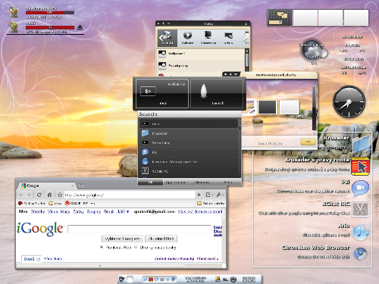This screenshot has height=284, width=379.
Task: Click the browser Forward arrow
Action: coord(30,195)
